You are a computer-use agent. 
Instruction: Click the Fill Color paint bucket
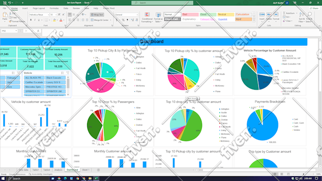(x=54, y=20)
